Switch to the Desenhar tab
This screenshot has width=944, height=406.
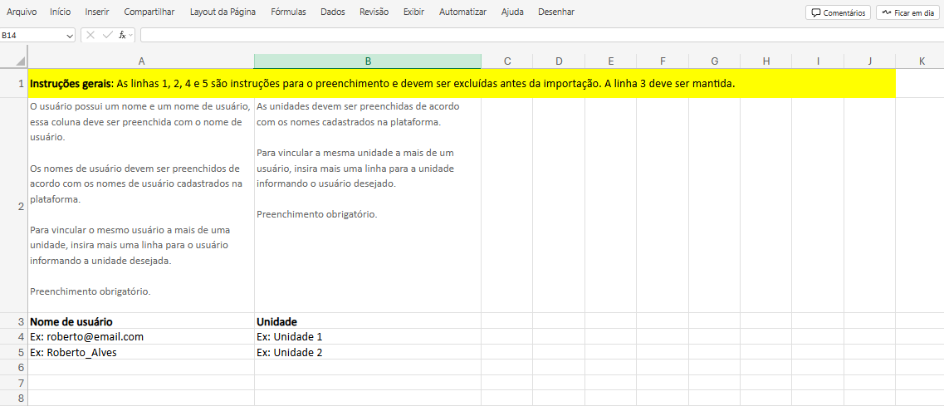(x=556, y=12)
